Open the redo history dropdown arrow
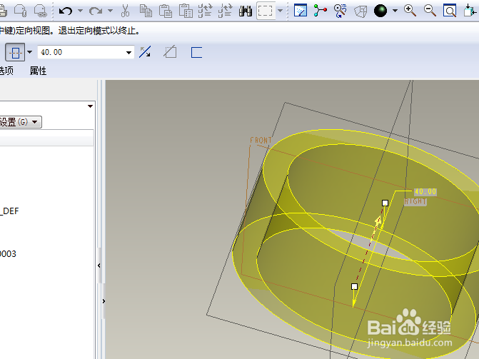The image size is (479, 359). coord(110,11)
